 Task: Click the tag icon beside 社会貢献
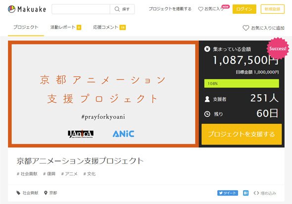tap(18, 193)
